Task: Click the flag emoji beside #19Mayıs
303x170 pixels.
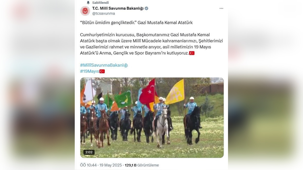Action: [x=102, y=71]
